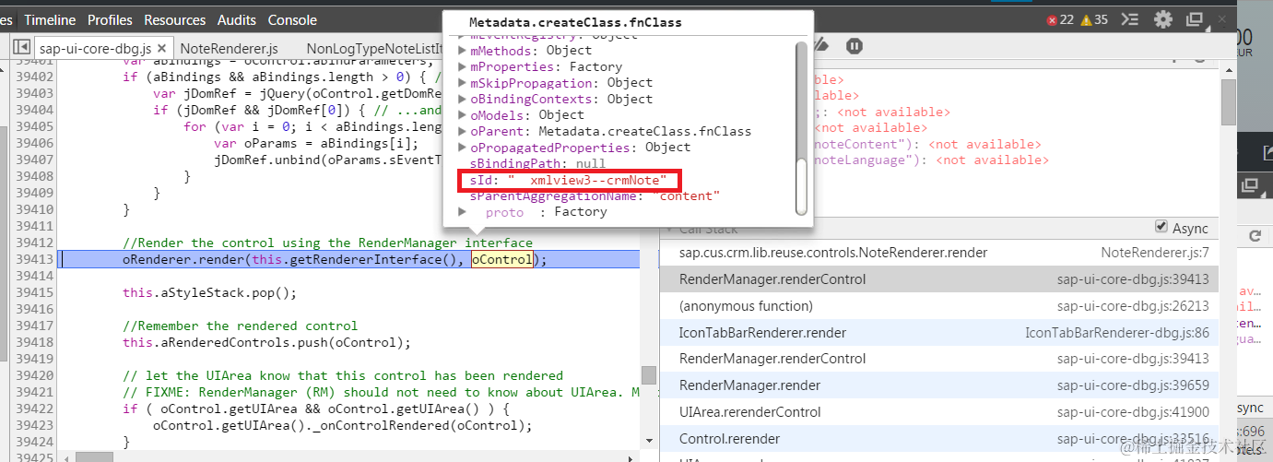Switch to the Timeline panel
The width and height of the screenshot is (1273, 462).
[52, 19]
